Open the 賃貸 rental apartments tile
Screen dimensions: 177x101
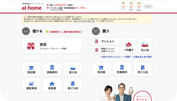point(52,46)
